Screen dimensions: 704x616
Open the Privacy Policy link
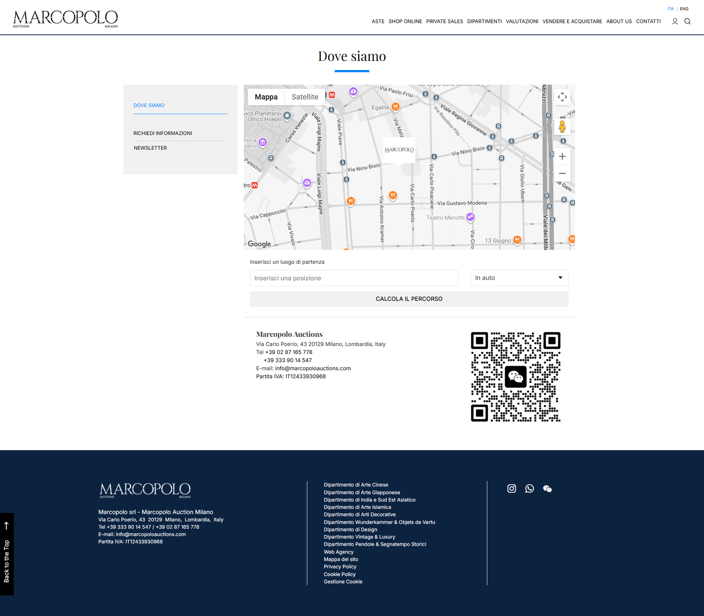[340, 567]
